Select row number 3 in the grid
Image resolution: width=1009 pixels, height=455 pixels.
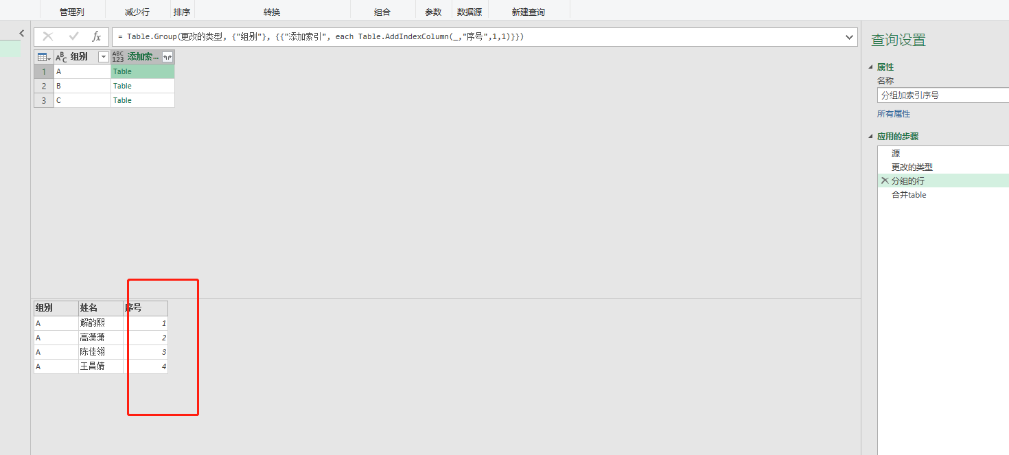pos(44,100)
